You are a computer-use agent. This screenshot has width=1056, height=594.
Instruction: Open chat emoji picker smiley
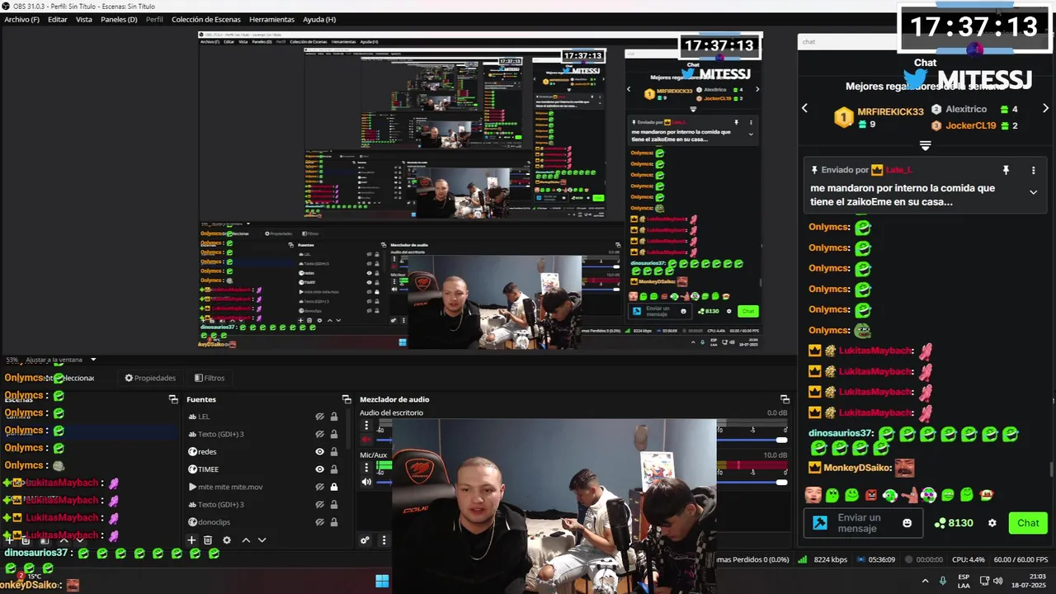(907, 523)
